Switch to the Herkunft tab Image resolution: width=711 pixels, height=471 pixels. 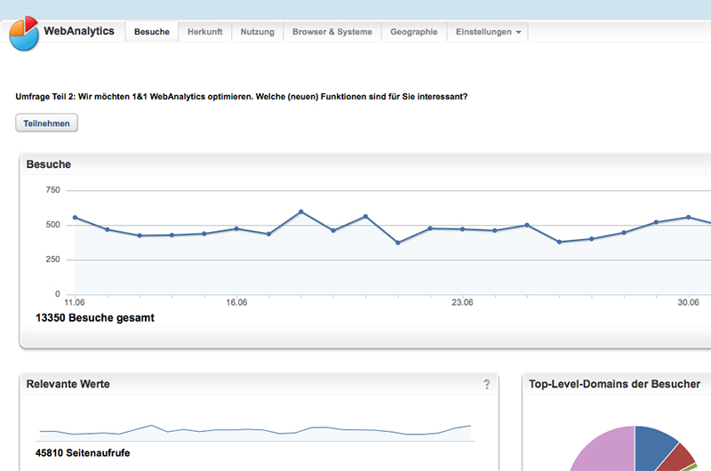click(204, 32)
